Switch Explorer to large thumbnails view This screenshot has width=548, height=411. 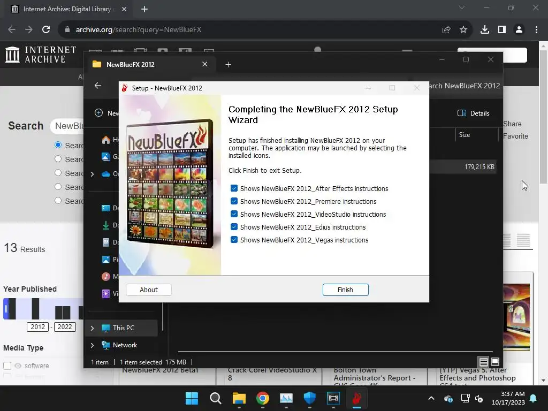click(495, 362)
